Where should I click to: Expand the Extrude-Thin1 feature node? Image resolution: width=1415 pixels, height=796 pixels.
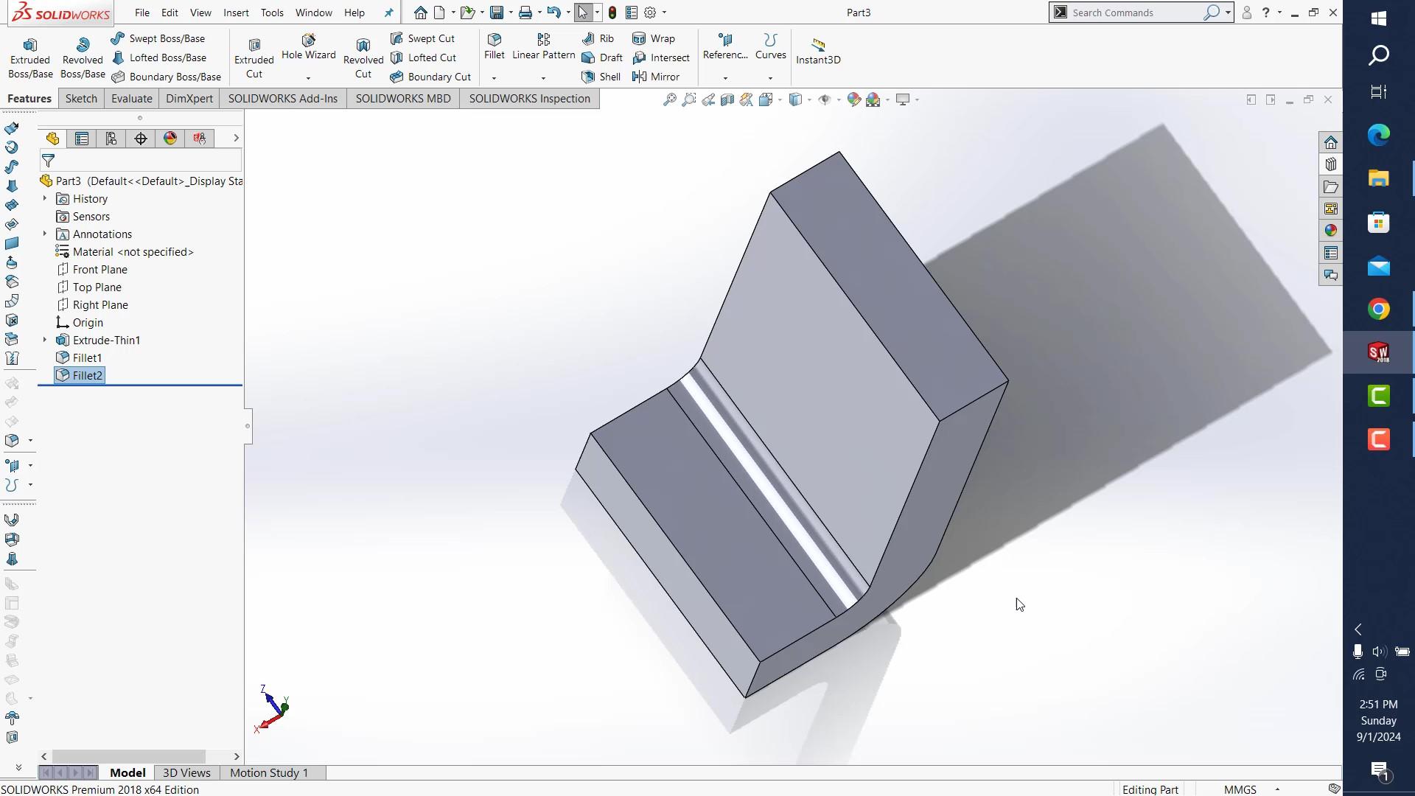[x=45, y=340]
